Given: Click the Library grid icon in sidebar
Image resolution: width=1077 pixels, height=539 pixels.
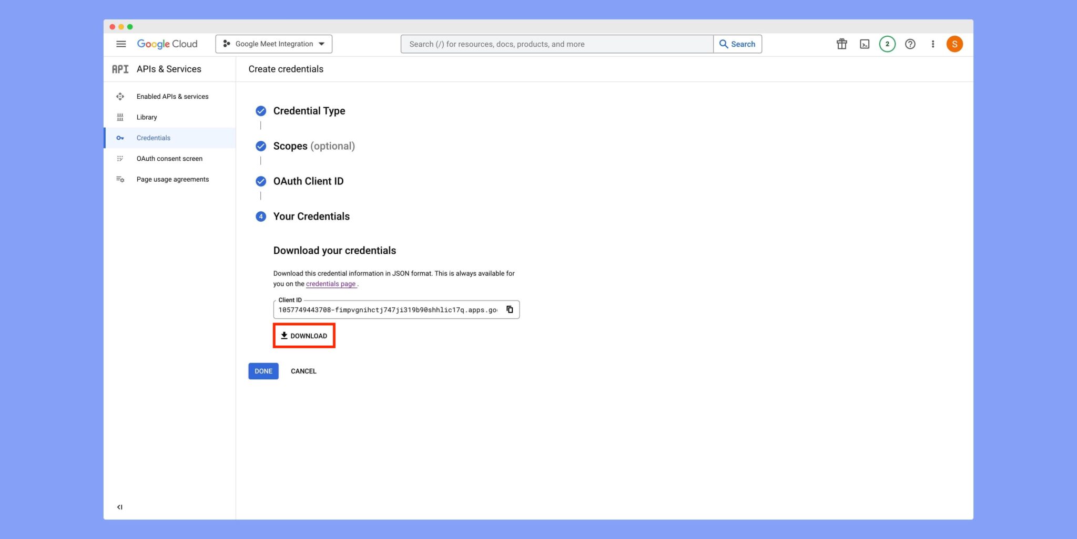Looking at the screenshot, I should coord(120,117).
